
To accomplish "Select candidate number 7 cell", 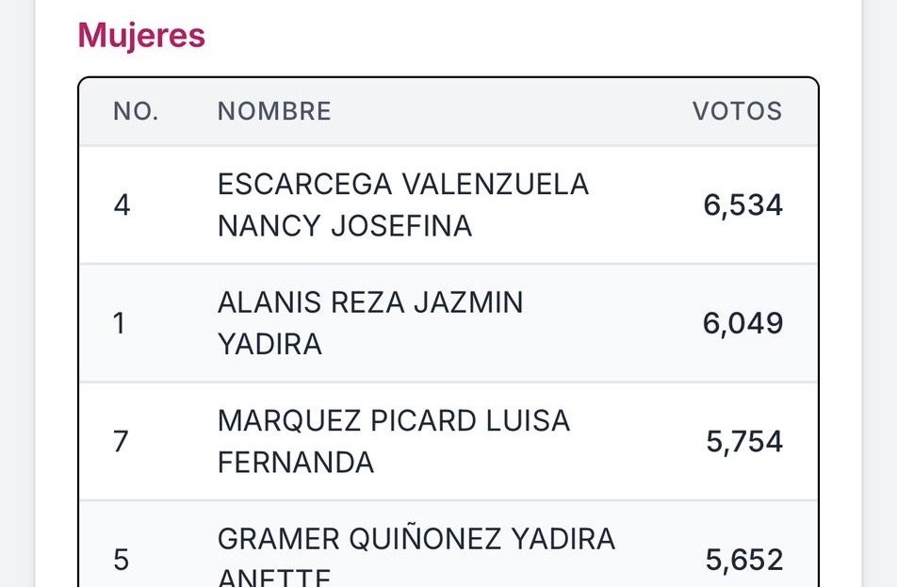I will 121,442.
